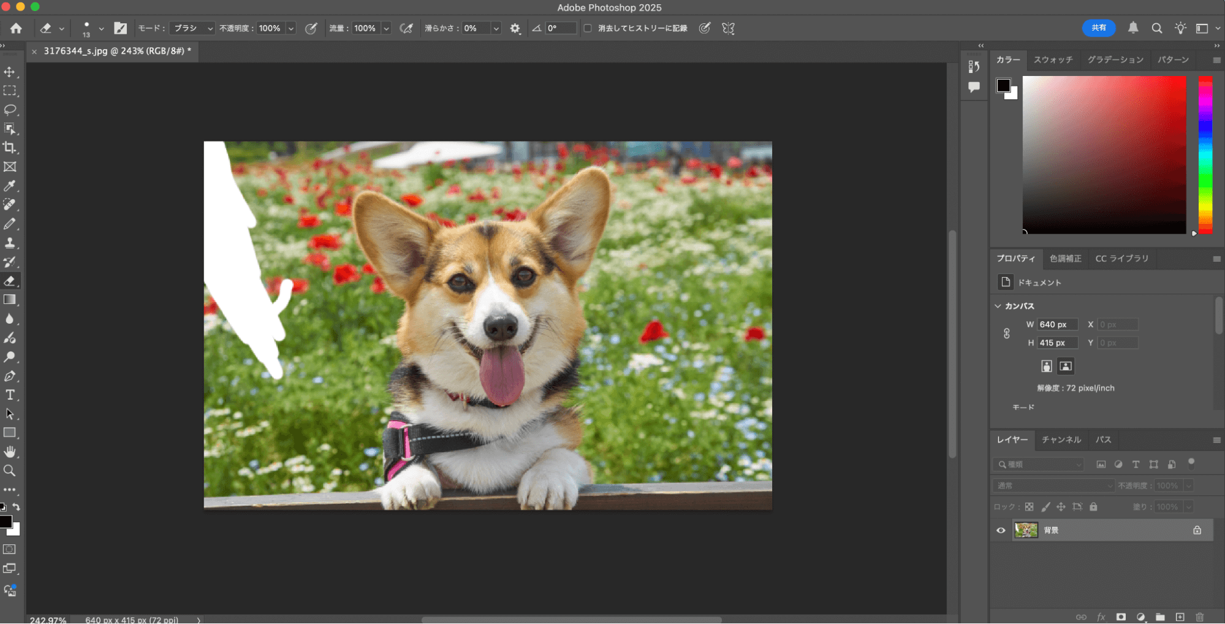Toggle layer filter on/off switch

tap(1191, 463)
